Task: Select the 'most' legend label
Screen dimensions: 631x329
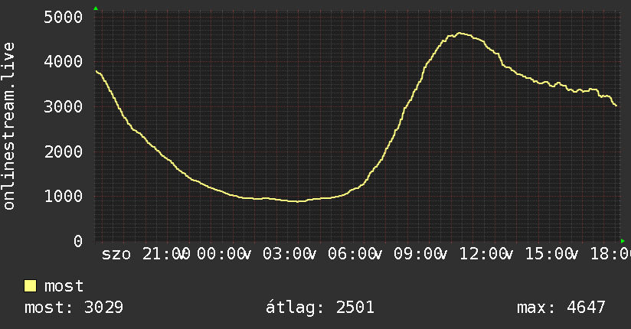Action: click(x=64, y=286)
